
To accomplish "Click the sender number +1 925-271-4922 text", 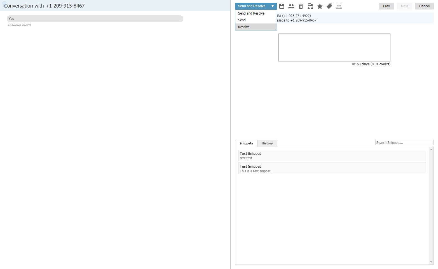I will (297, 16).
